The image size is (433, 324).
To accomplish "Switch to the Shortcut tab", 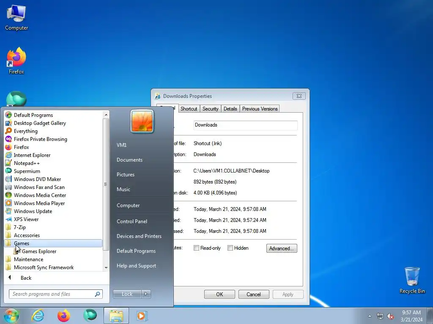I will pos(189,109).
